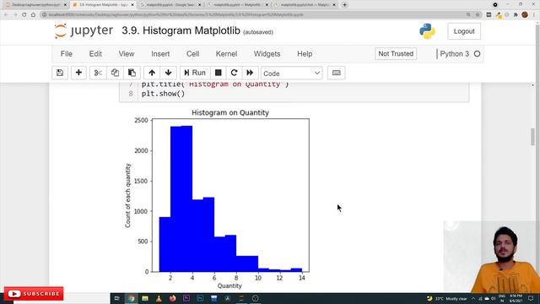Go back in browser history
This screenshot has width=540, height=304.
[6, 15]
